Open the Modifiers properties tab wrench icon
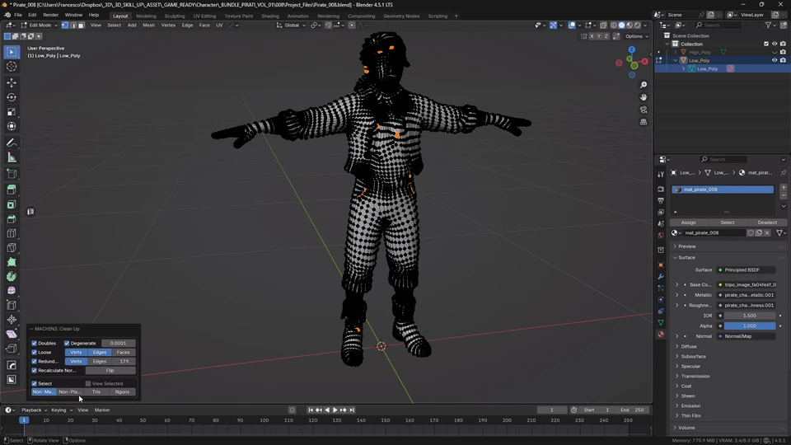This screenshot has height=445, width=791. coord(661,277)
